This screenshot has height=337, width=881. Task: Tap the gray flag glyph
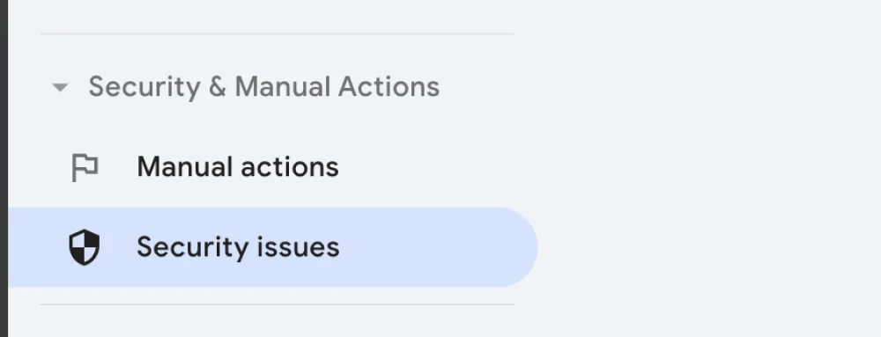tap(85, 168)
